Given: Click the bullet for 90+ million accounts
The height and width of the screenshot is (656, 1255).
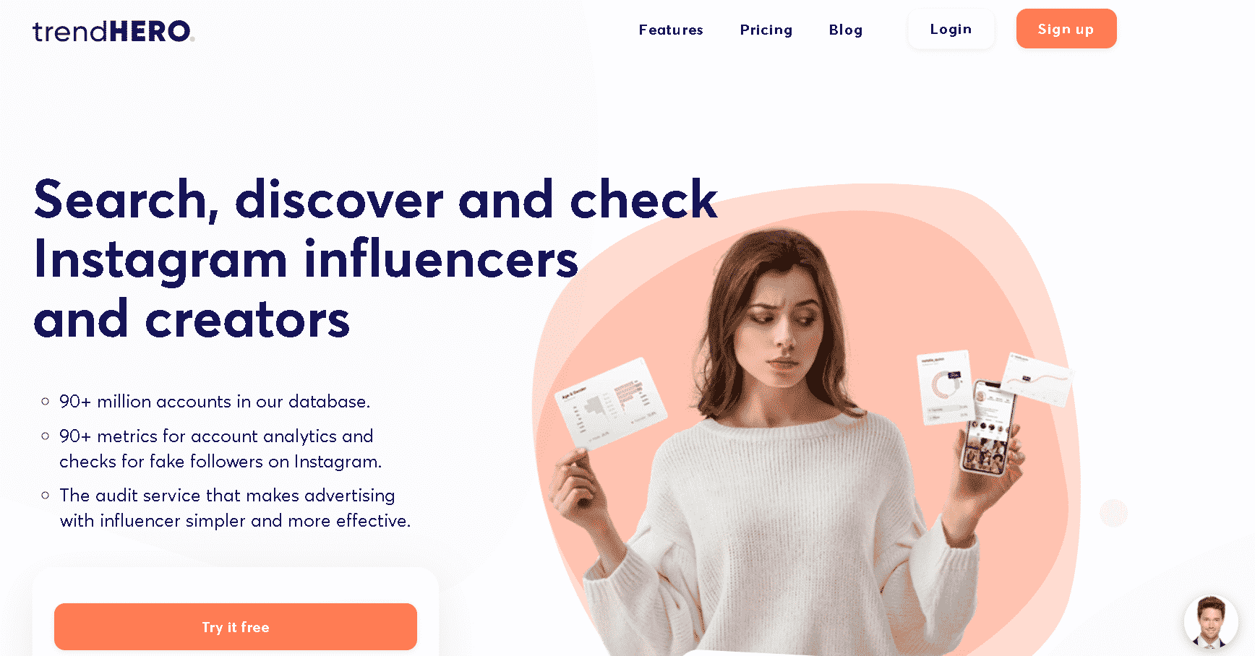Looking at the screenshot, I should point(46,401).
